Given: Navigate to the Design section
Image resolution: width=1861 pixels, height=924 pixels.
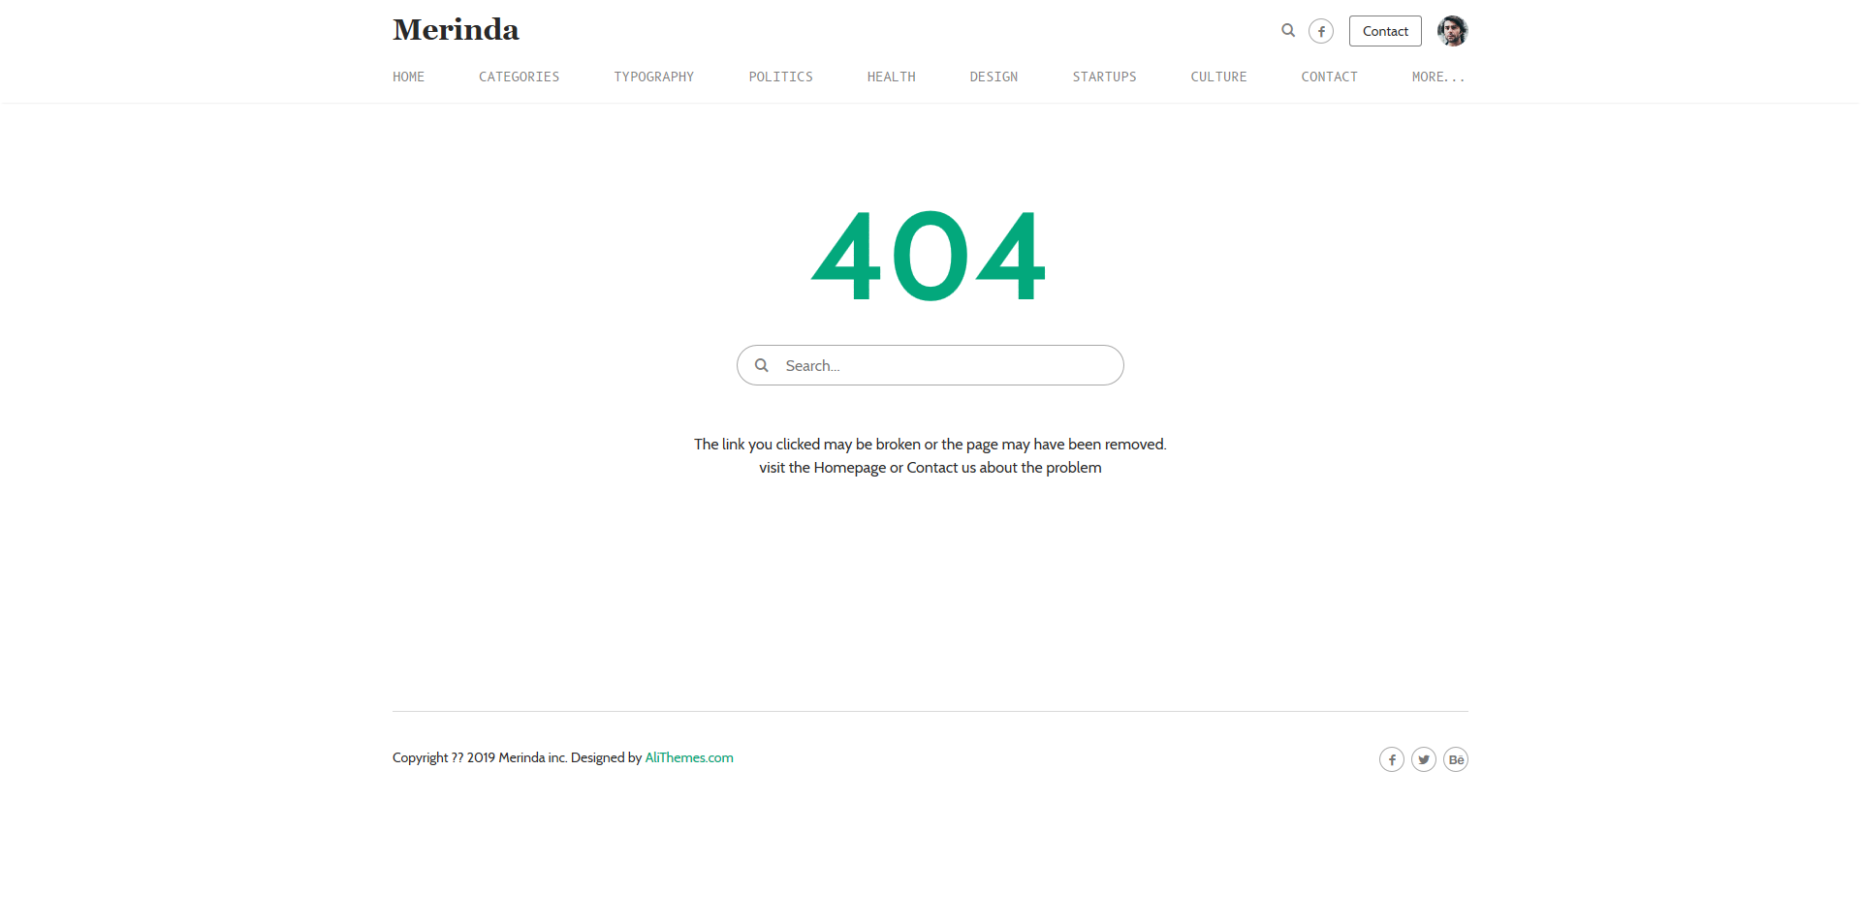Looking at the screenshot, I should pyautogui.click(x=994, y=77).
